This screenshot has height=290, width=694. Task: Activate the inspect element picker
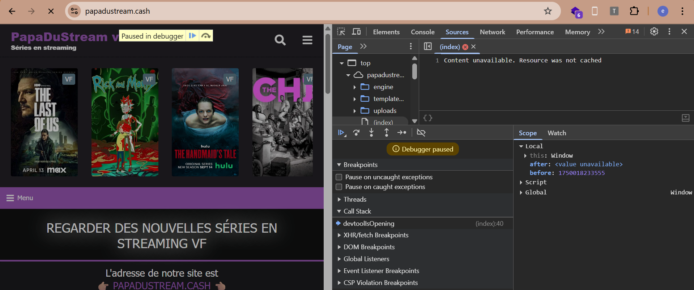pyautogui.click(x=341, y=32)
